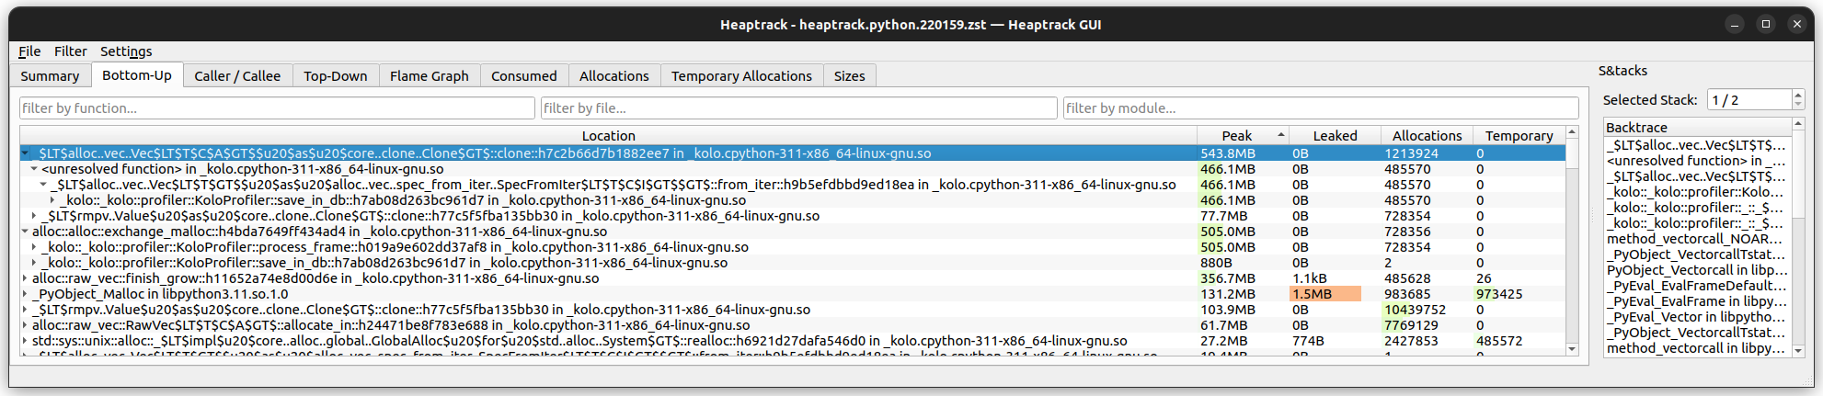Select the alloc::raw_vec::finish_grow row
Viewport: 1823px width, 396px height.
click(792, 278)
